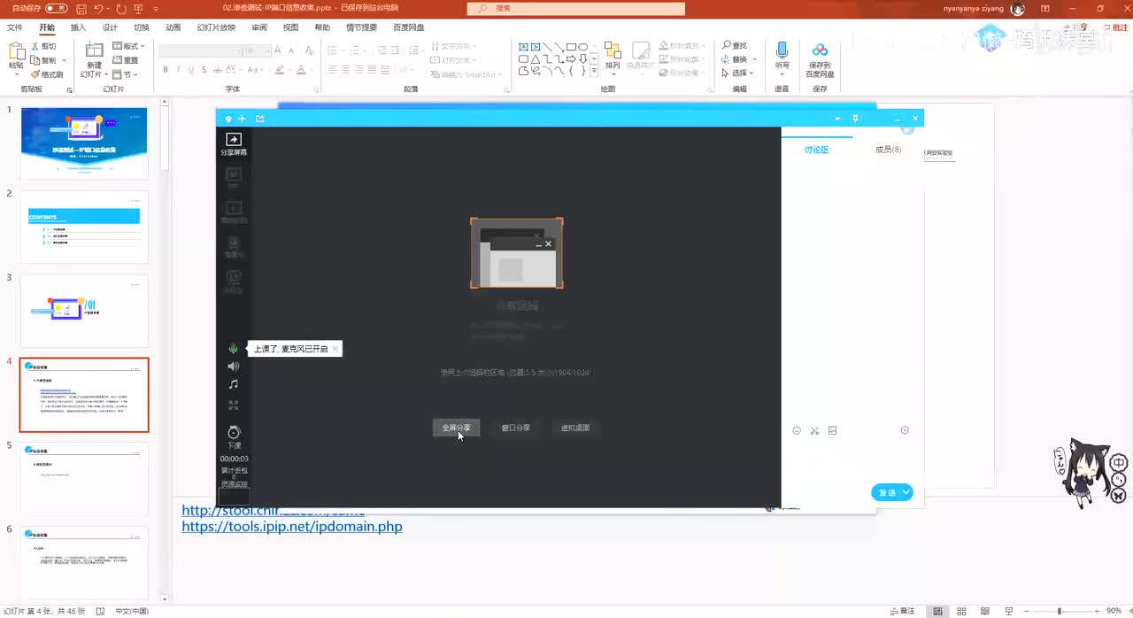This screenshot has width=1133, height=618.
Task: Click the PowerPoint search (搜索) box
Action: (576, 8)
